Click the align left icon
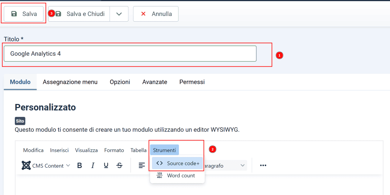 click(142, 165)
